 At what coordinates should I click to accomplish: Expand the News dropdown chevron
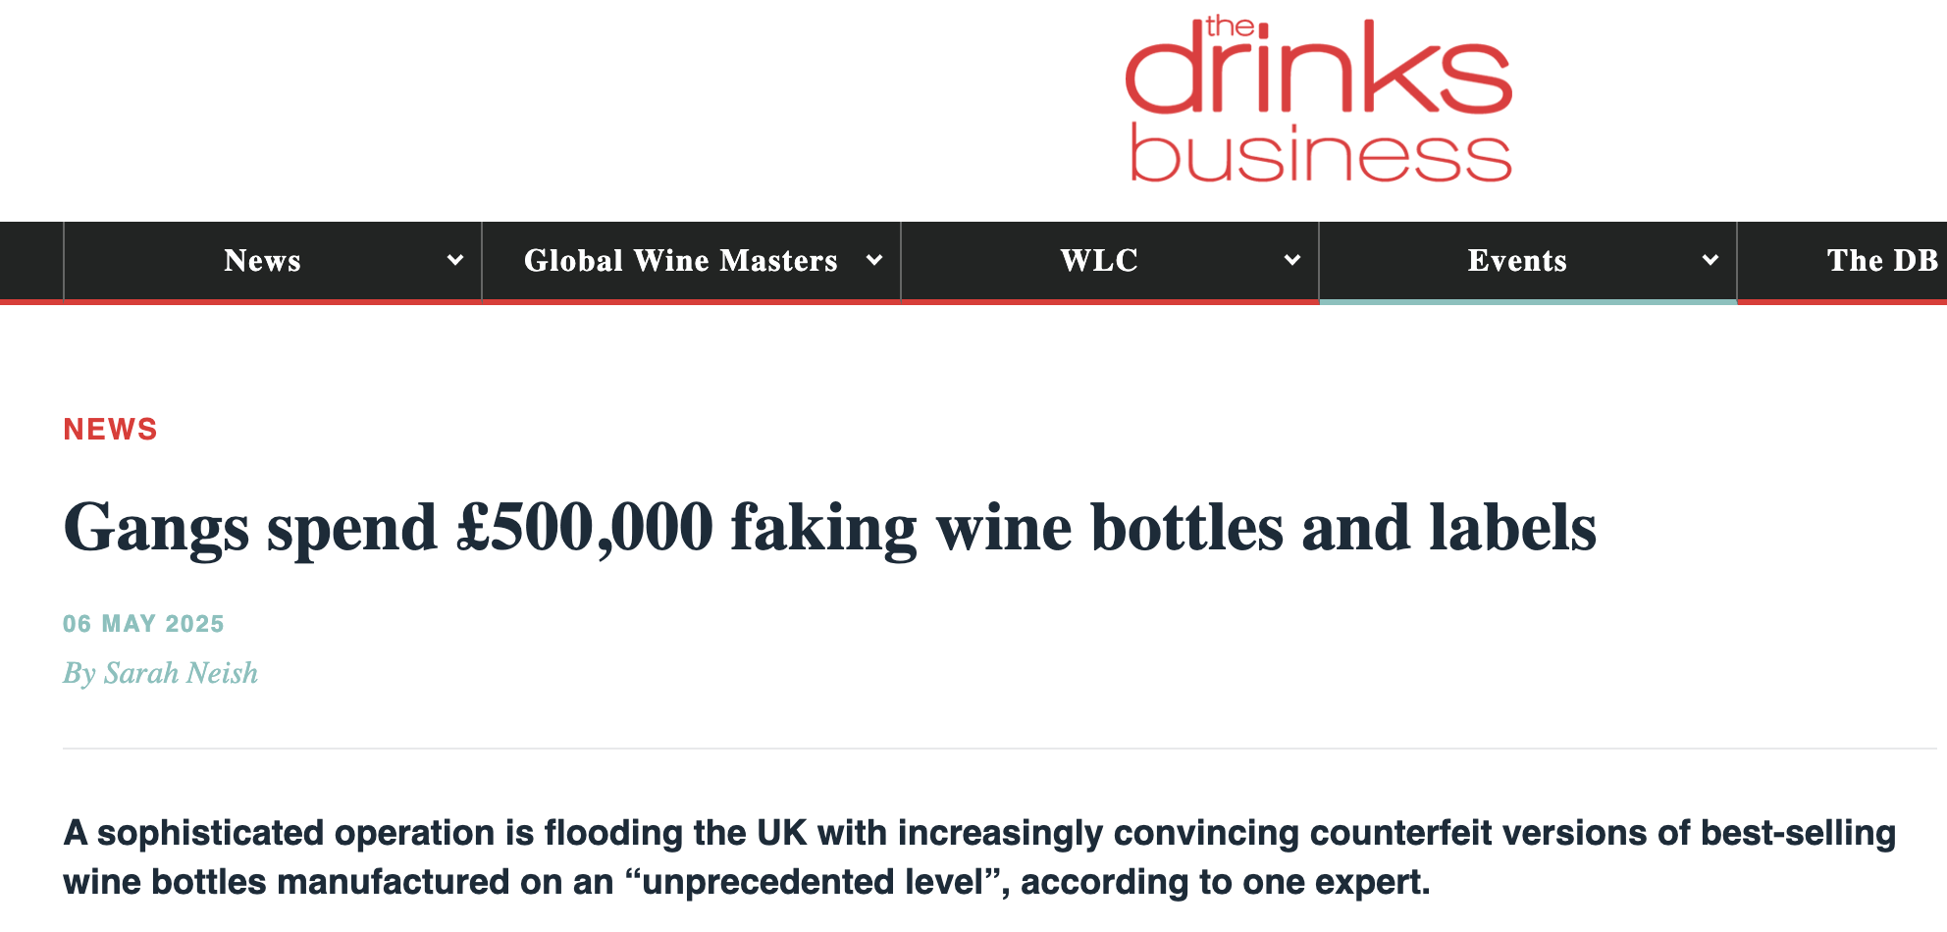pyautogui.click(x=454, y=260)
